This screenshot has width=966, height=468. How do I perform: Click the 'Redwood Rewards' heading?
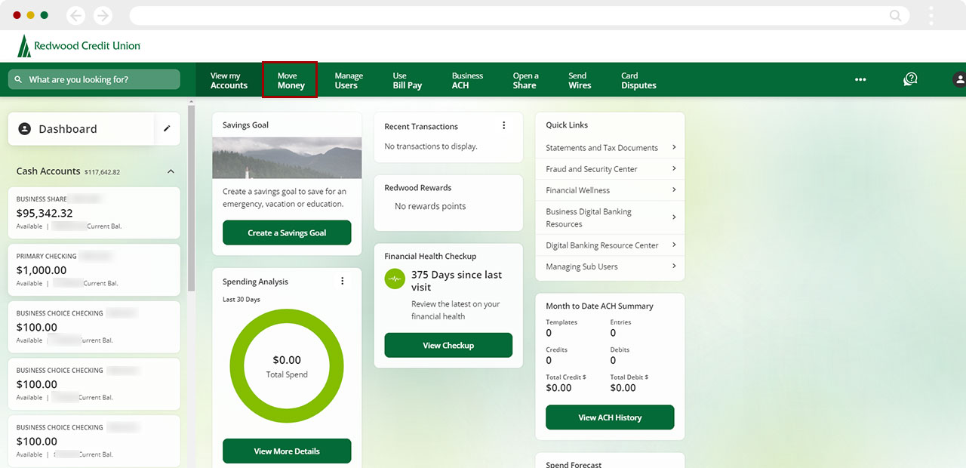pyautogui.click(x=418, y=187)
